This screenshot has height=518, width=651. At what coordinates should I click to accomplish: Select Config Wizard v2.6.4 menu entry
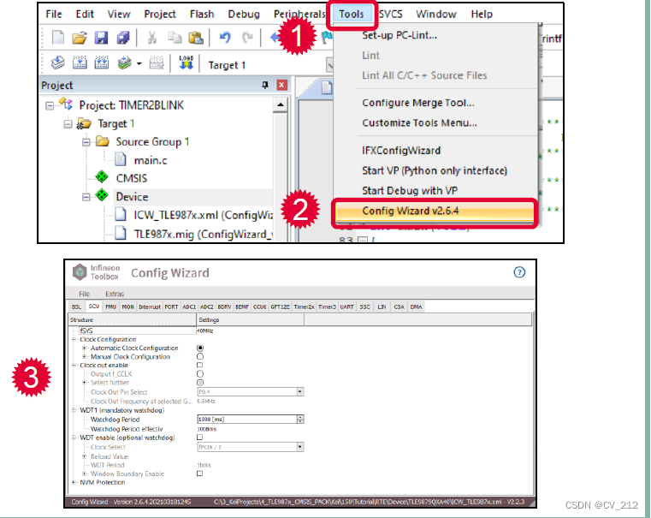point(435,211)
